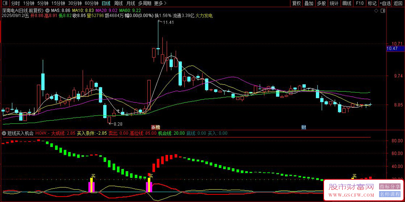Click the 财 financial marker below chart
This screenshot has height=202, width=405.
point(304,127)
